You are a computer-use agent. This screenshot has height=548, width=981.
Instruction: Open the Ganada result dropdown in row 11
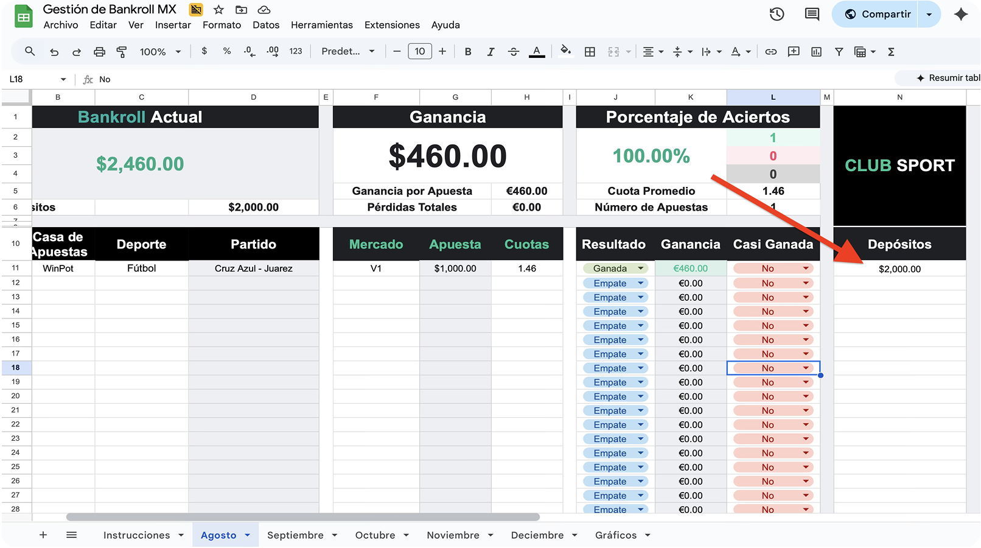point(640,269)
